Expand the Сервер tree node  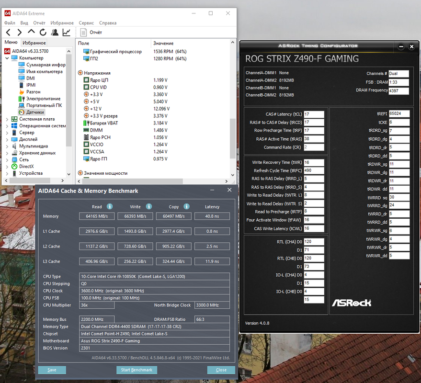pos(7,133)
